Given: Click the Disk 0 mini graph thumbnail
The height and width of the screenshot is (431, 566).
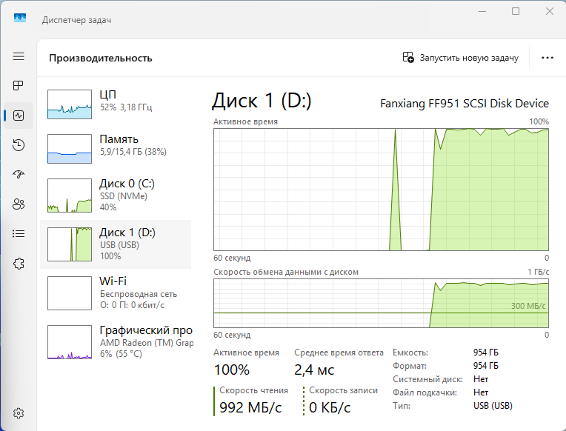Looking at the screenshot, I should 70,196.
